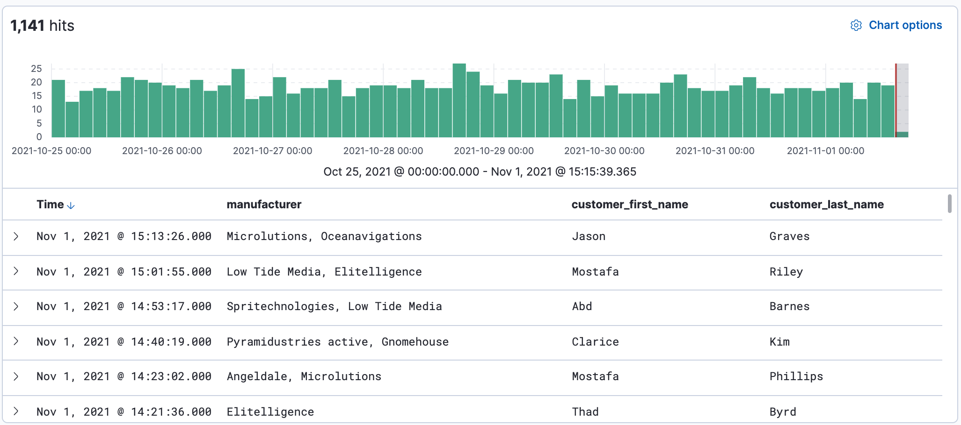Click the customer_last_name column header
This screenshot has width=961, height=425.
(x=826, y=205)
